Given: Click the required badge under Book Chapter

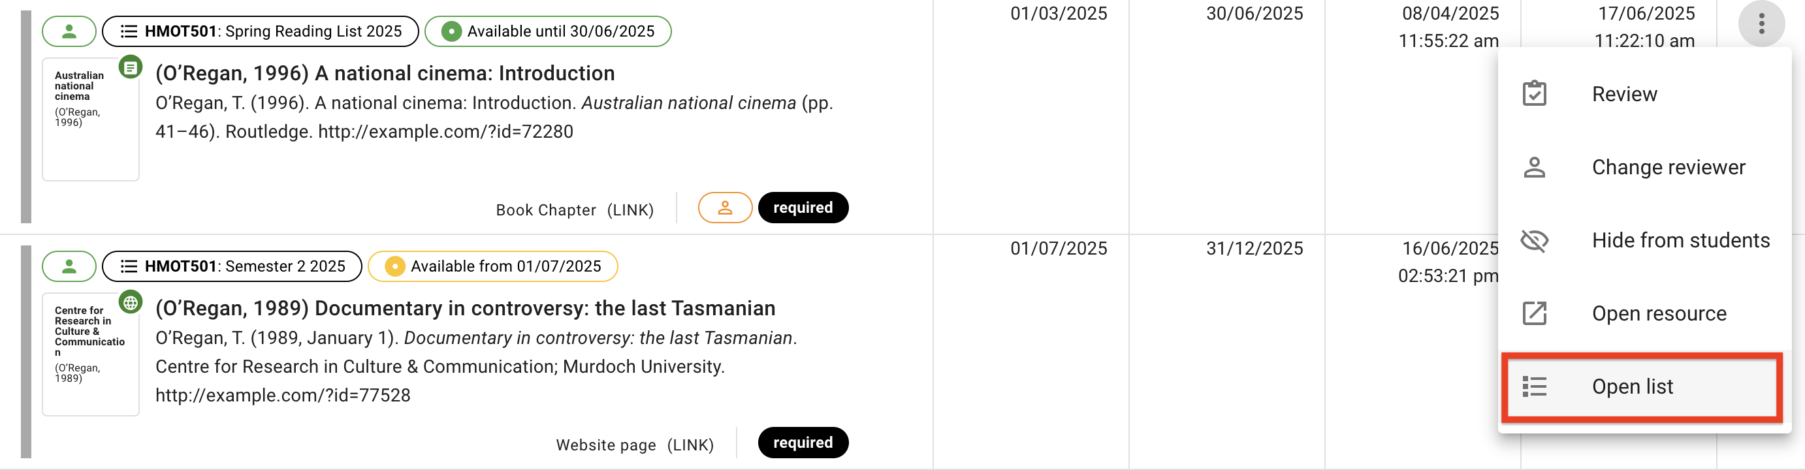Looking at the screenshot, I should click(803, 208).
